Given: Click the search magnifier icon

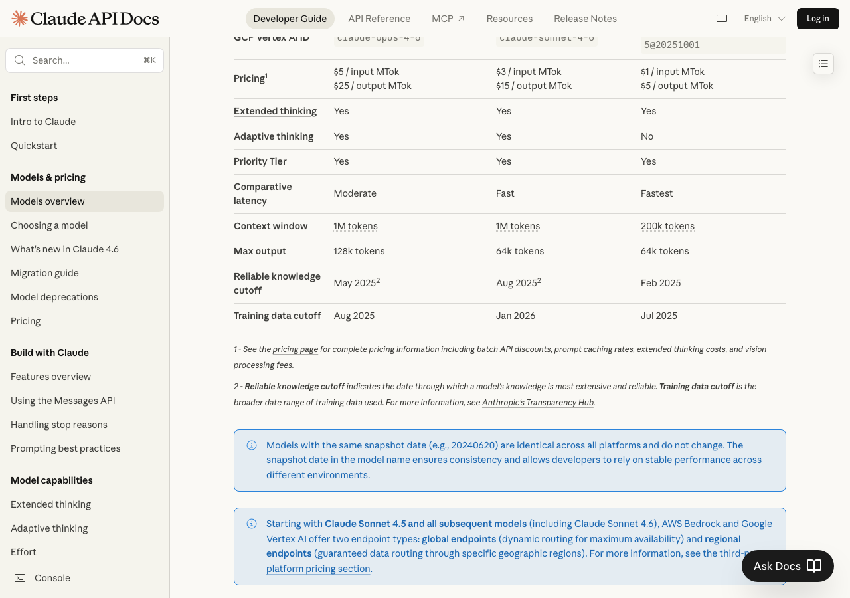Looking at the screenshot, I should (20, 60).
